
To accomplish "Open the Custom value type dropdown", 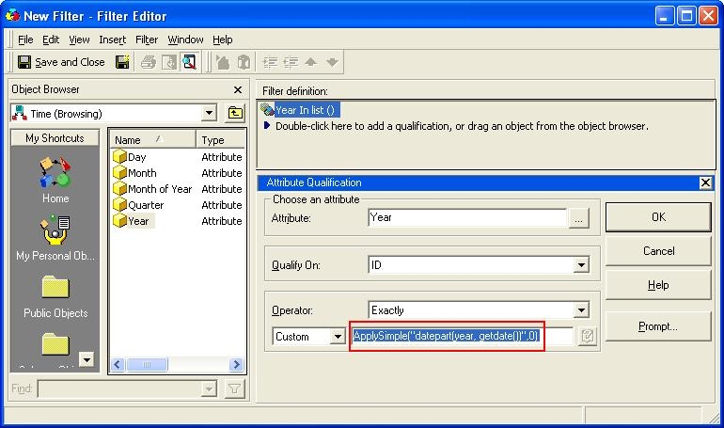I will 338,337.
